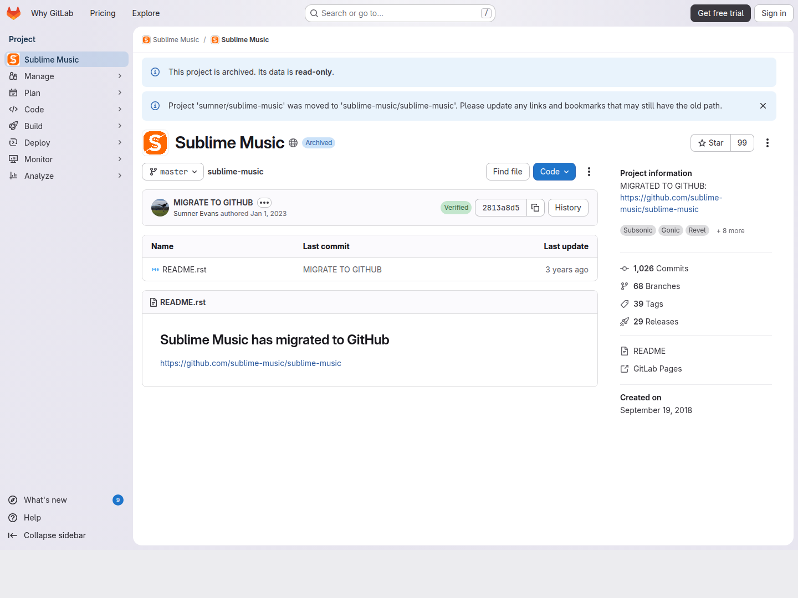Open the master branch selector dropdown
This screenshot has height=598, width=798.
(173, 172)
